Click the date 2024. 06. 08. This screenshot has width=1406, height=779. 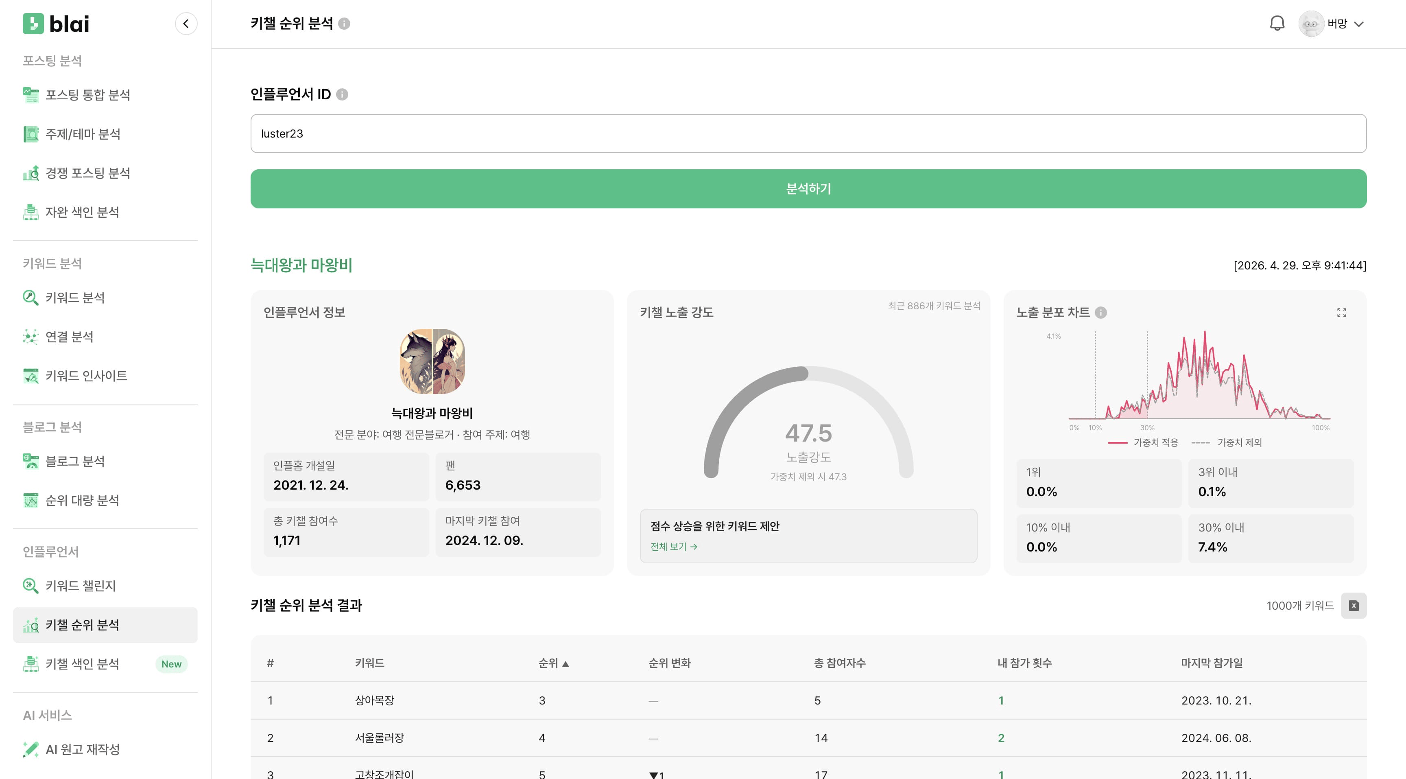[x=1216, y=738]
